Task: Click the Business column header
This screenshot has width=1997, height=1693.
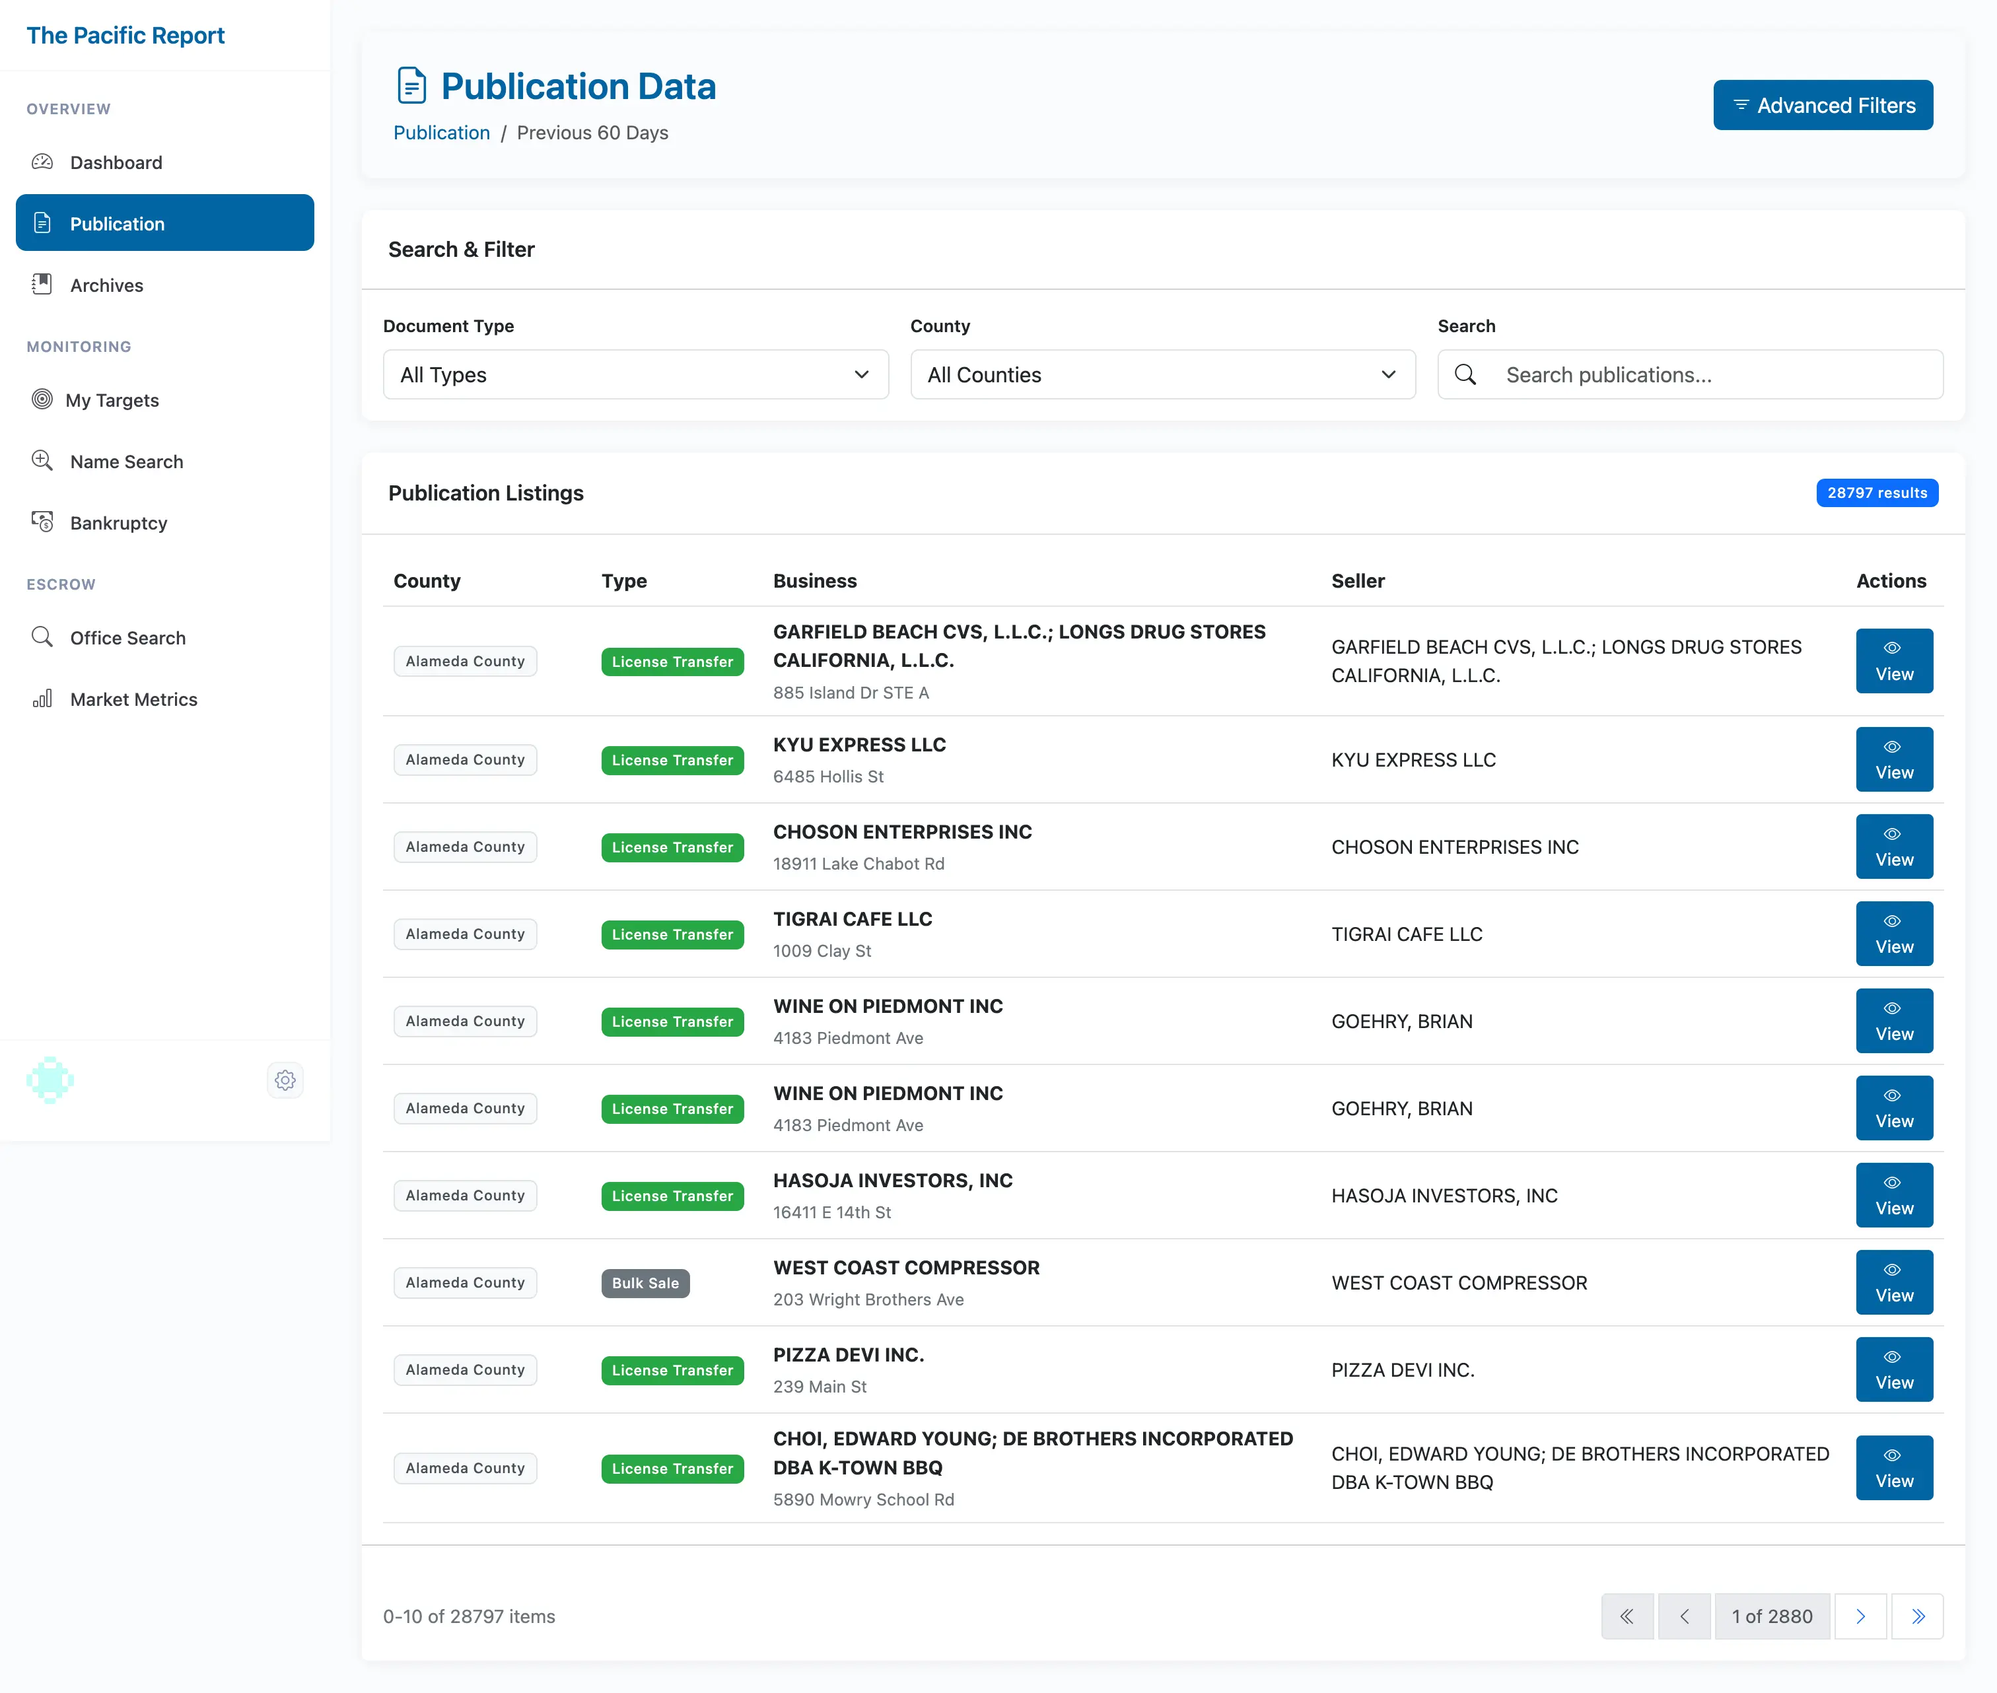Action: pyautogui.click(x=815, y=580)
